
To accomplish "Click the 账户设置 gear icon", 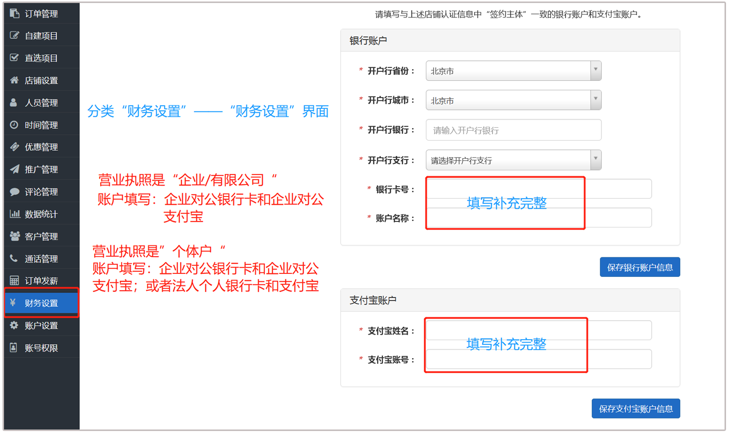I will (x=14, y=325).
